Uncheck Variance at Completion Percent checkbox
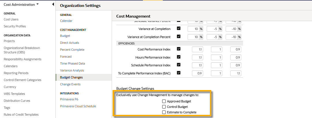Image resolution: width=312 pixels, height=118 pixels. pos(178,37)
